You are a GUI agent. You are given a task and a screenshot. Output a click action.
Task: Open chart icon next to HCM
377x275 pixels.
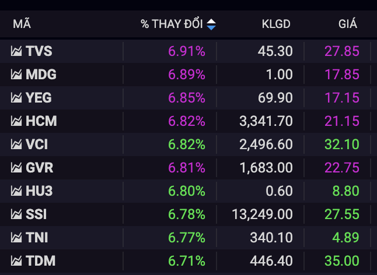(x=16, y=121)
